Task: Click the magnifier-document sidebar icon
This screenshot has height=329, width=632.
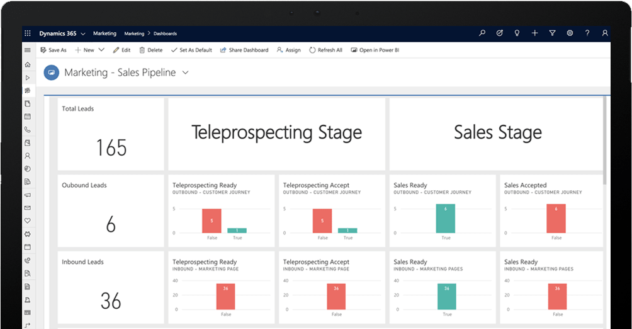Action: [28, 274]
